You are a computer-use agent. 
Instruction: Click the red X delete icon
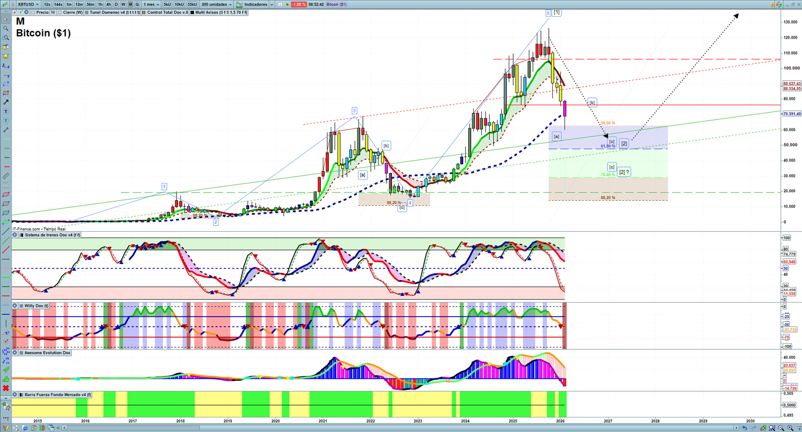tap(6, 388)
